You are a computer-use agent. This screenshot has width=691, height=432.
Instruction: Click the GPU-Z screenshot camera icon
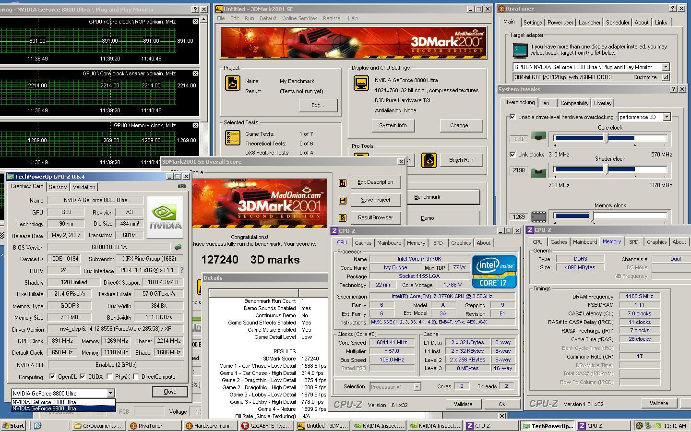pyautogui.click(x=181, y=186)
